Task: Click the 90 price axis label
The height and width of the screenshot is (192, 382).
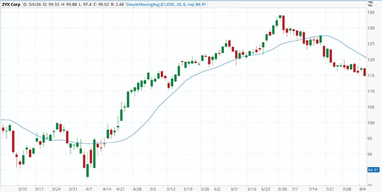Action: coord(370,154)
